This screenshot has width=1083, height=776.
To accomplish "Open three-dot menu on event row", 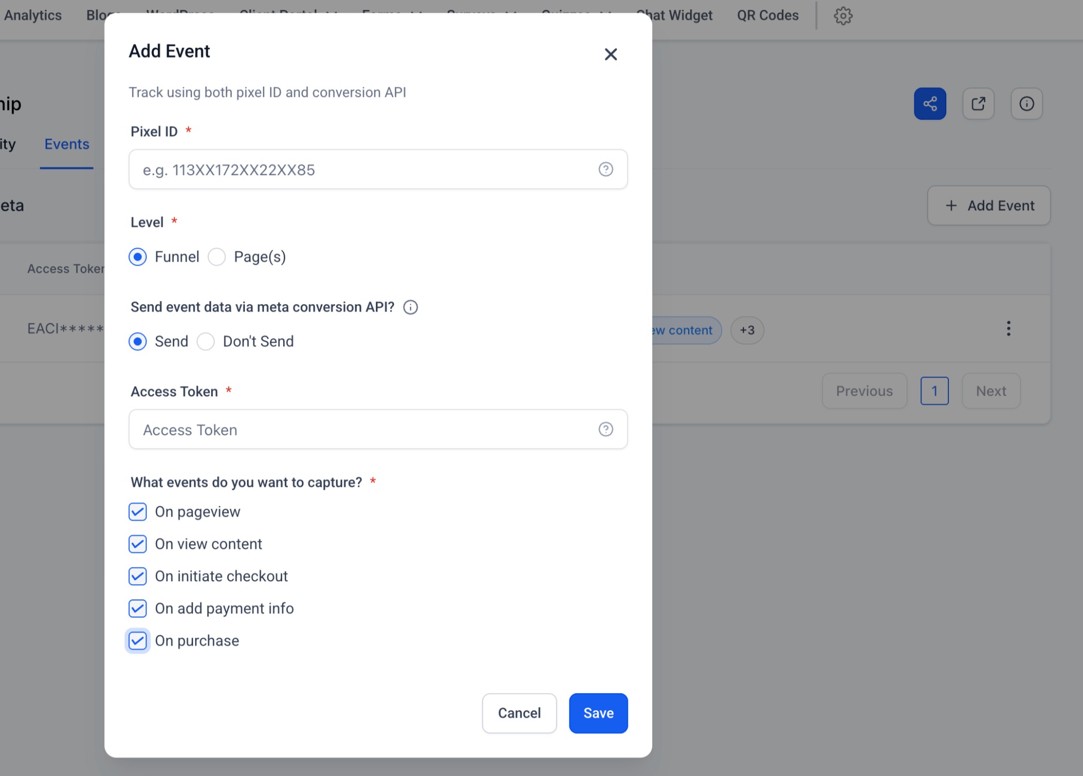I will (x=1007, y=328).
